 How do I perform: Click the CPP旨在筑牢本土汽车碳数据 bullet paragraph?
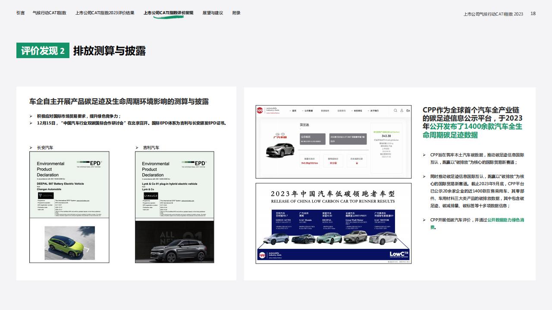(477, 158)
